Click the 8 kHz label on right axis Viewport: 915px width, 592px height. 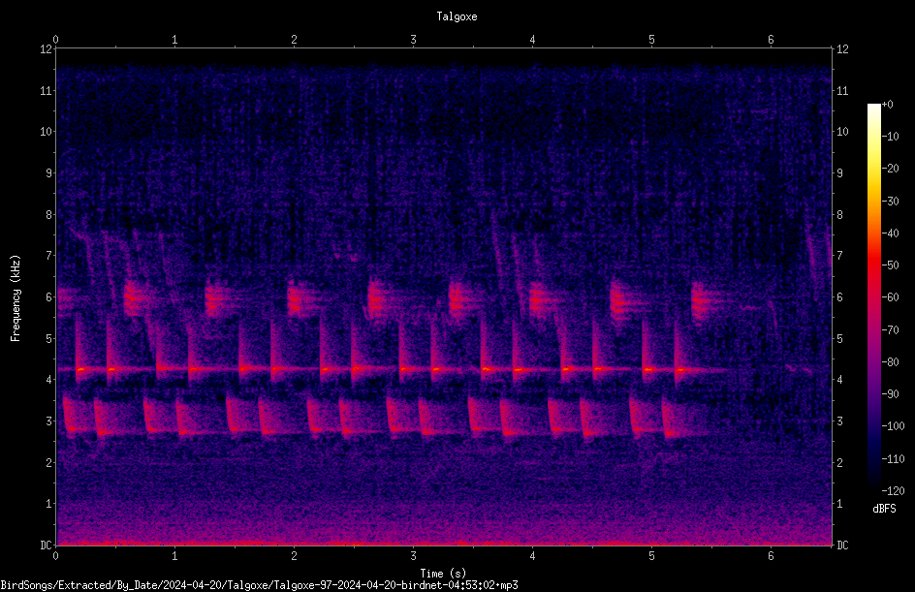point(839,215)
